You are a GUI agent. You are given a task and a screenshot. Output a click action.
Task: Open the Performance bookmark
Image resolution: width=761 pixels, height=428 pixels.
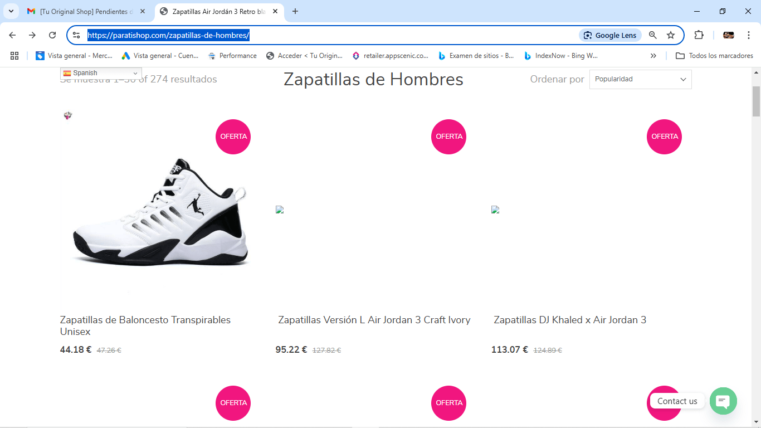[232, 56]
